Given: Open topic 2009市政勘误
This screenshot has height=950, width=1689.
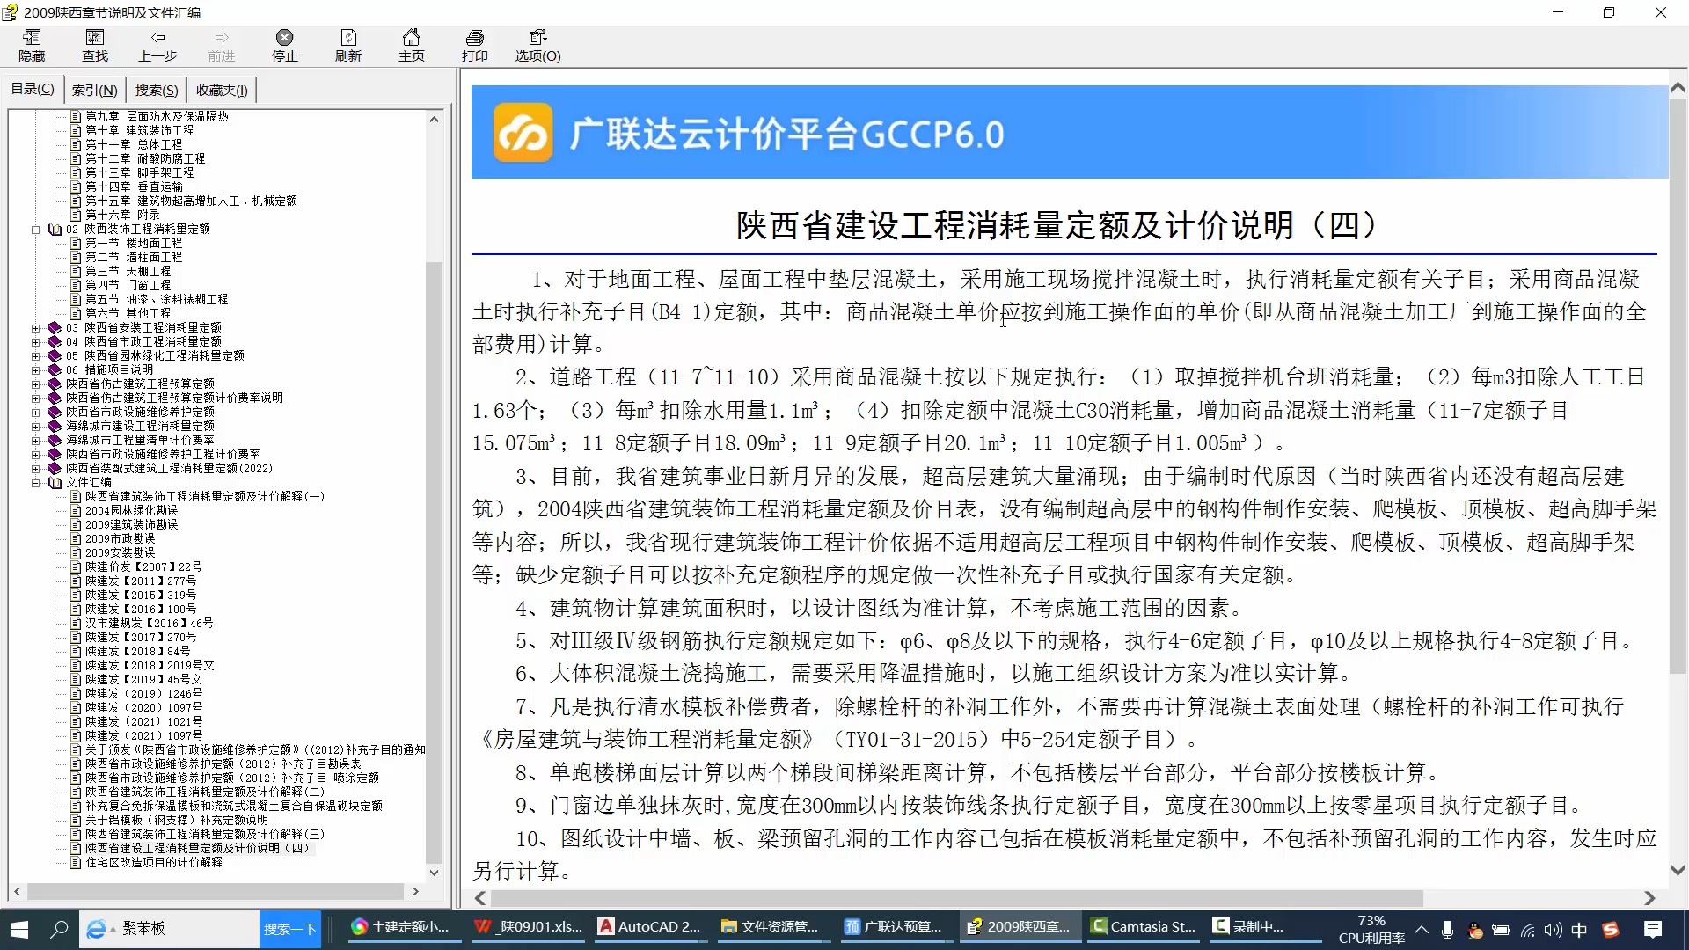Looking at the screenshot, I should pos(120,538).
